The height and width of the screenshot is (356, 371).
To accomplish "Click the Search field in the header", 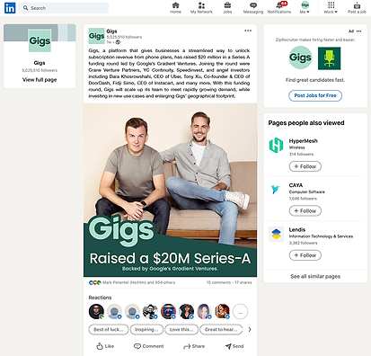I will (x=63, y=8).
